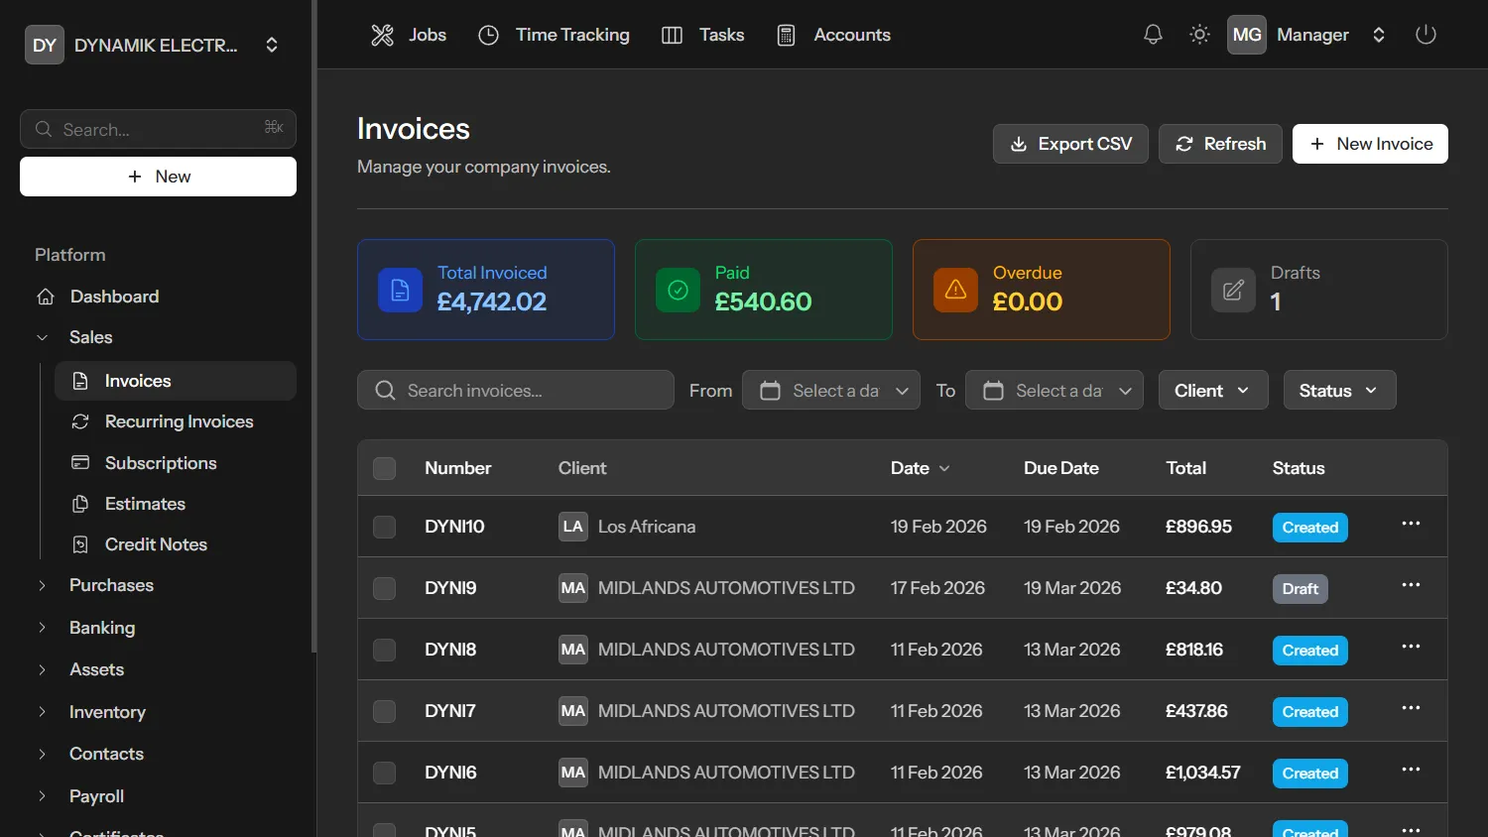Click the sidebar Search field
1488x837 pixels.
click(x=158, y=129)
